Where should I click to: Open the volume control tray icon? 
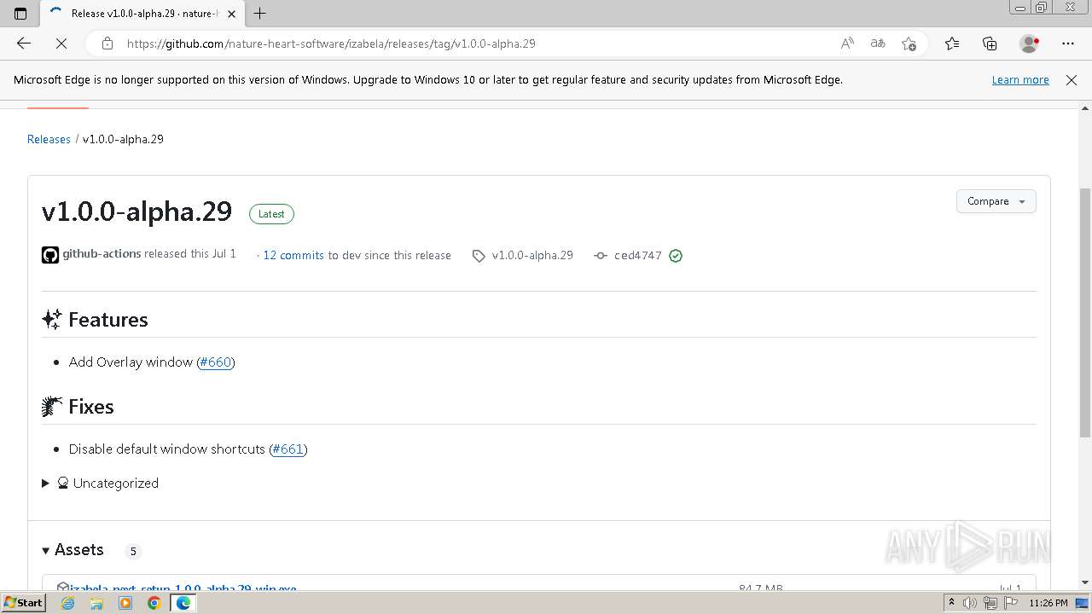click(x=970, y=603)
